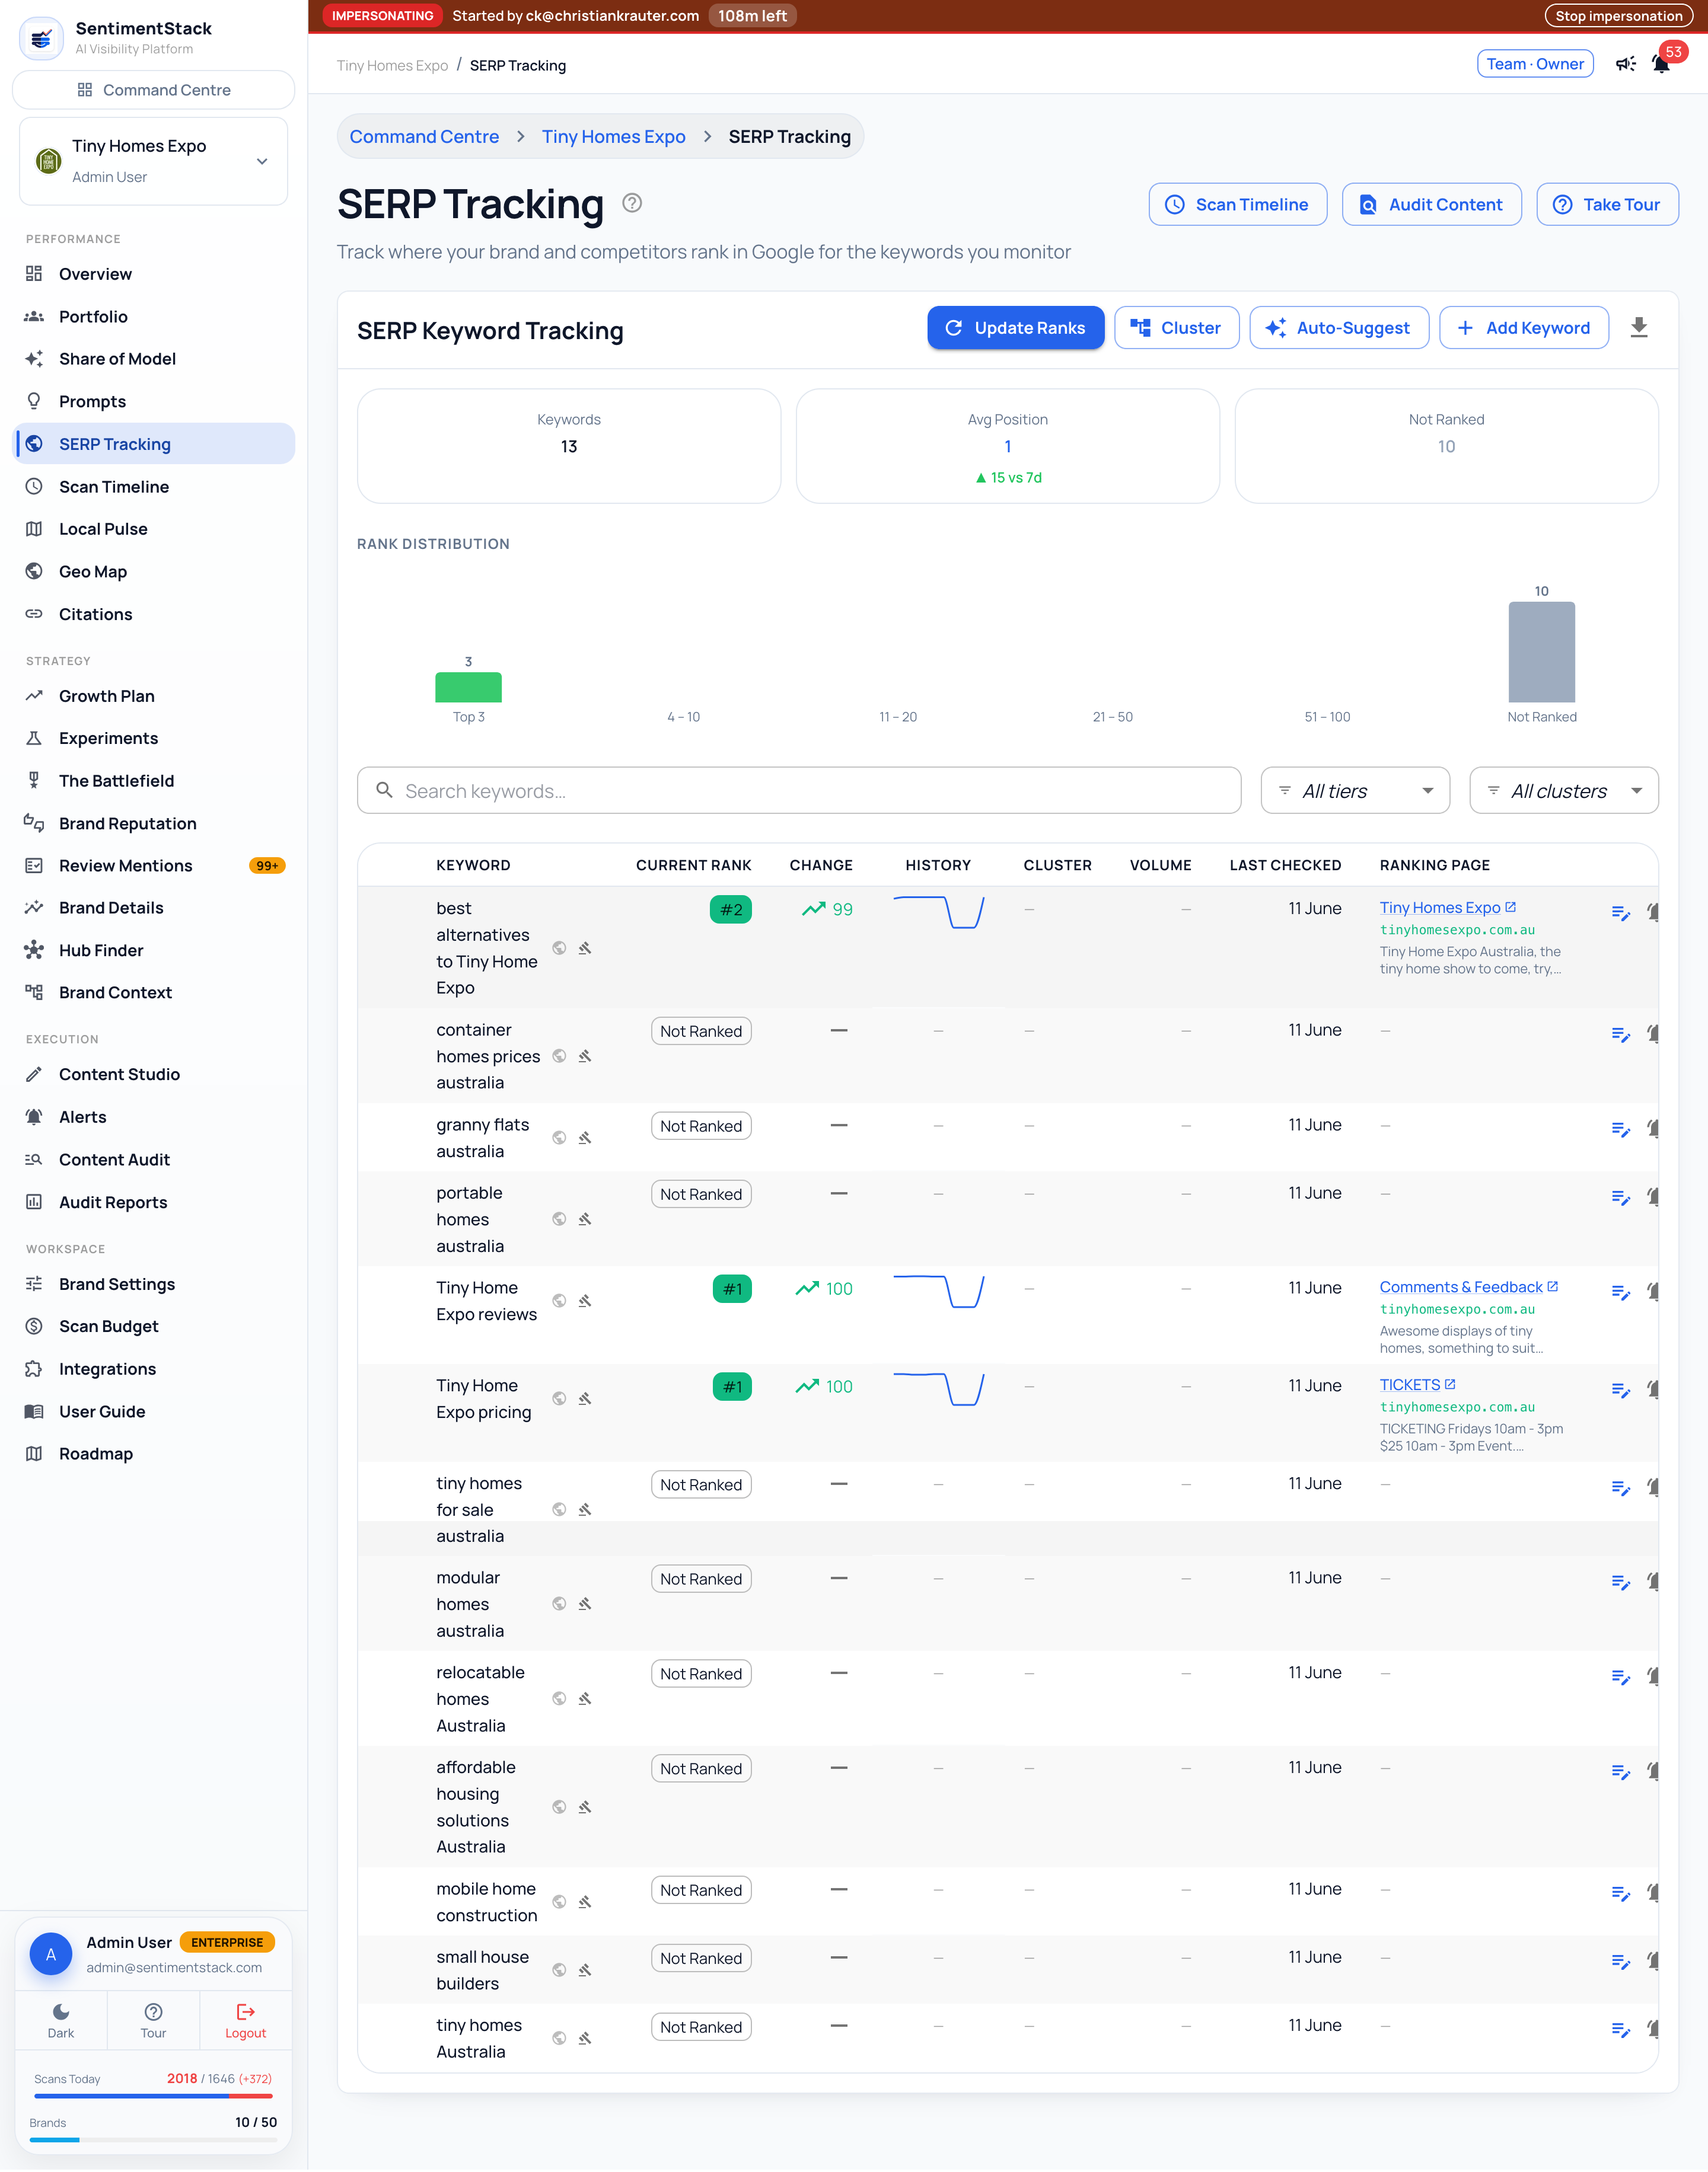
Task: Open Geo Map page
Action: [153, 571]
